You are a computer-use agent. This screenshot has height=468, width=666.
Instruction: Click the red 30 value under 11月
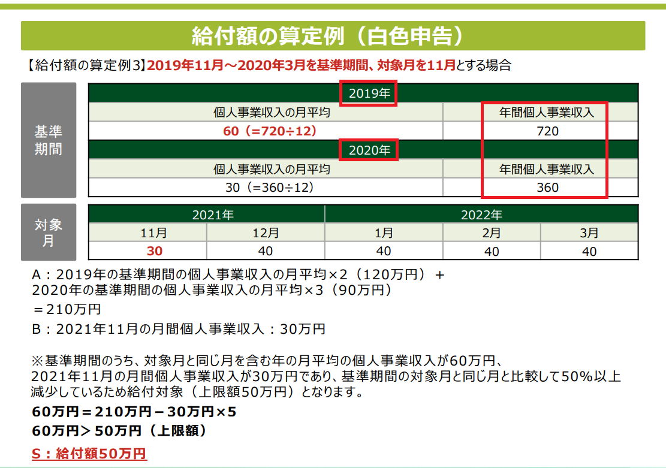pyautogui.click(x=147, y=252)
